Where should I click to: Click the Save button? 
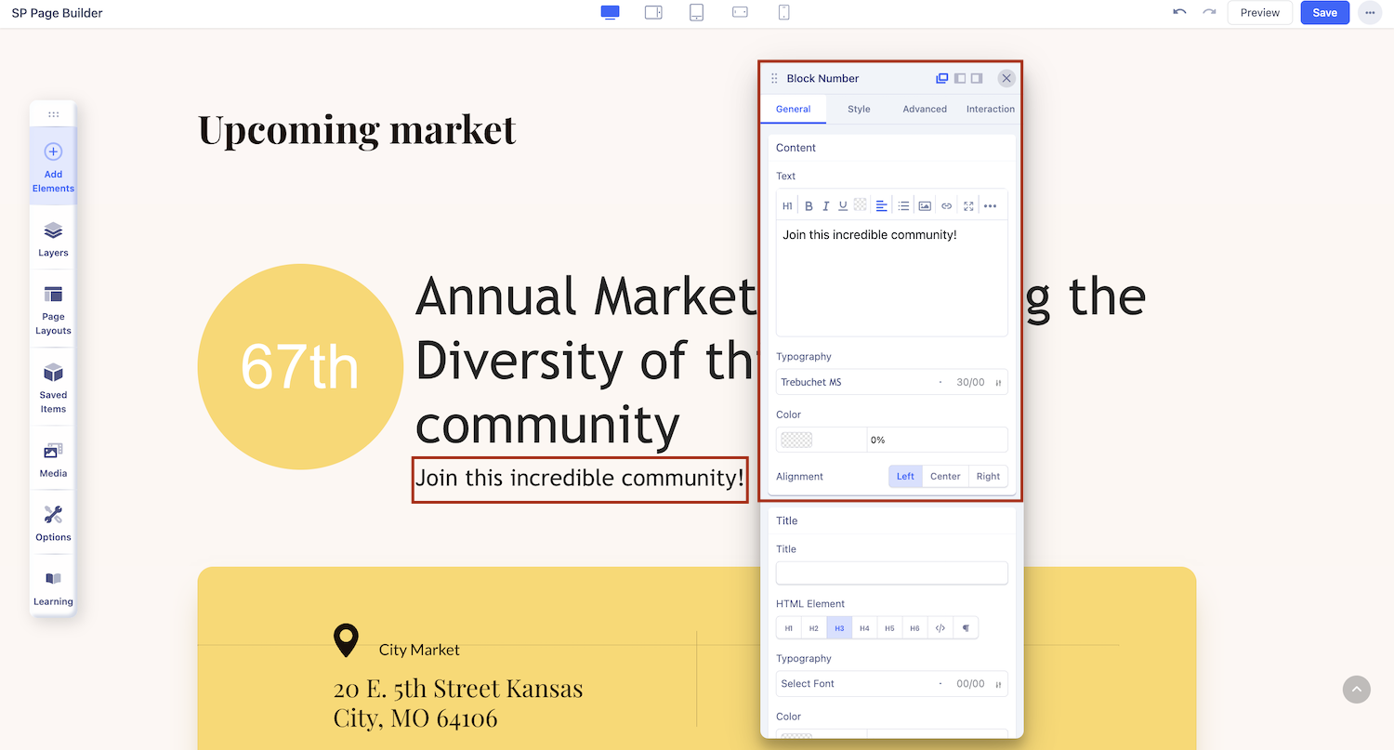[1324, 13]
